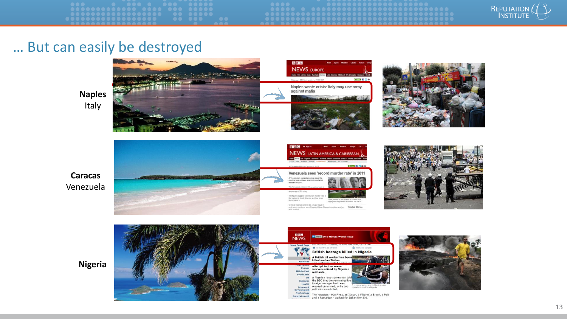Select the riot police street photo
Viewport: 567px width, 319px height.
[x=433, y=177]
